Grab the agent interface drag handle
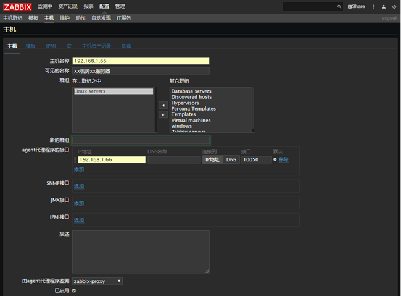This screenshot has height=296, width=401. coord(75,159)
